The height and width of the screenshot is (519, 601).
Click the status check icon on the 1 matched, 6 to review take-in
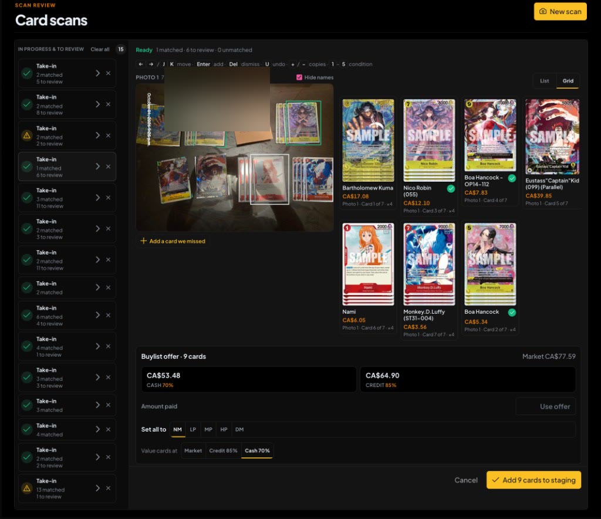click(x=27, y=167)
